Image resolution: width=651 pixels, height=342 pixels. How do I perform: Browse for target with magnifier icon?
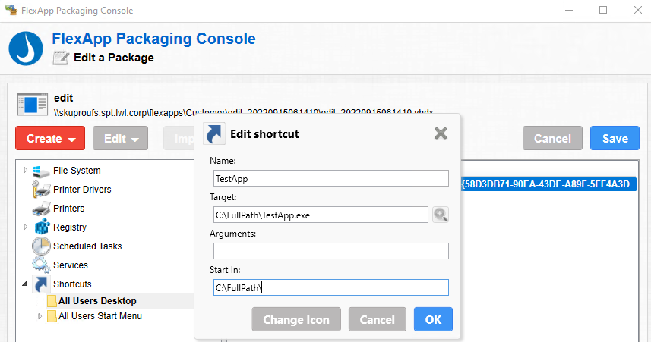click(441, 215)
